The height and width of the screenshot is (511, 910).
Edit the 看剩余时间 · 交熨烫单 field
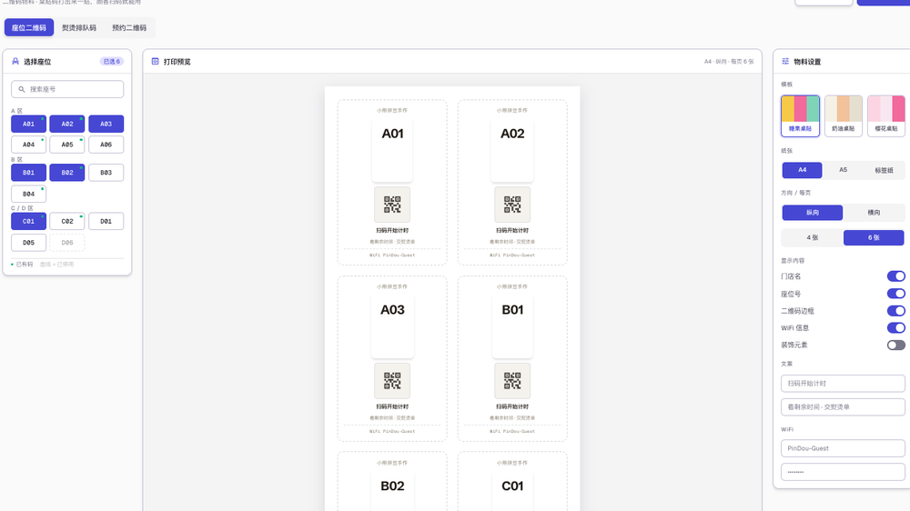(x=843, y=407)
